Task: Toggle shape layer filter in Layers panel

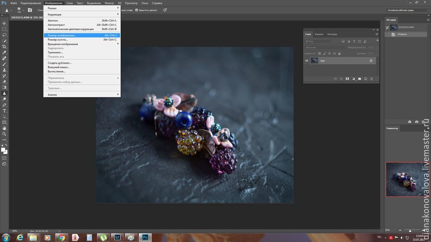Action: [359, 41]
